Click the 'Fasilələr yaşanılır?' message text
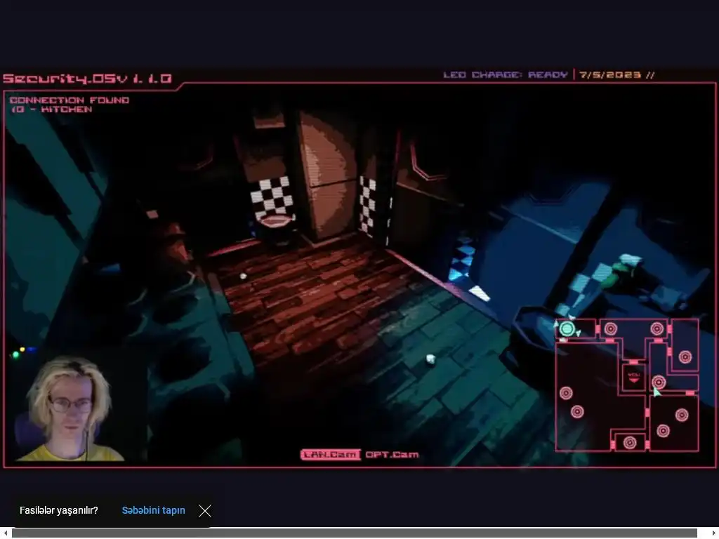The image size is (719, 539). tap(59, 511)
